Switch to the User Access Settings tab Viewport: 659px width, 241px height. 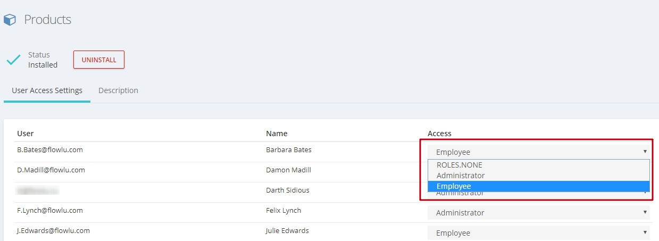[47, 90]
